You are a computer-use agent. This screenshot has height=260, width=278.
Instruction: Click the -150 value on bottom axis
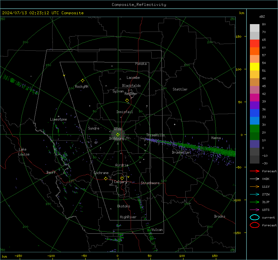coord(18,256)
